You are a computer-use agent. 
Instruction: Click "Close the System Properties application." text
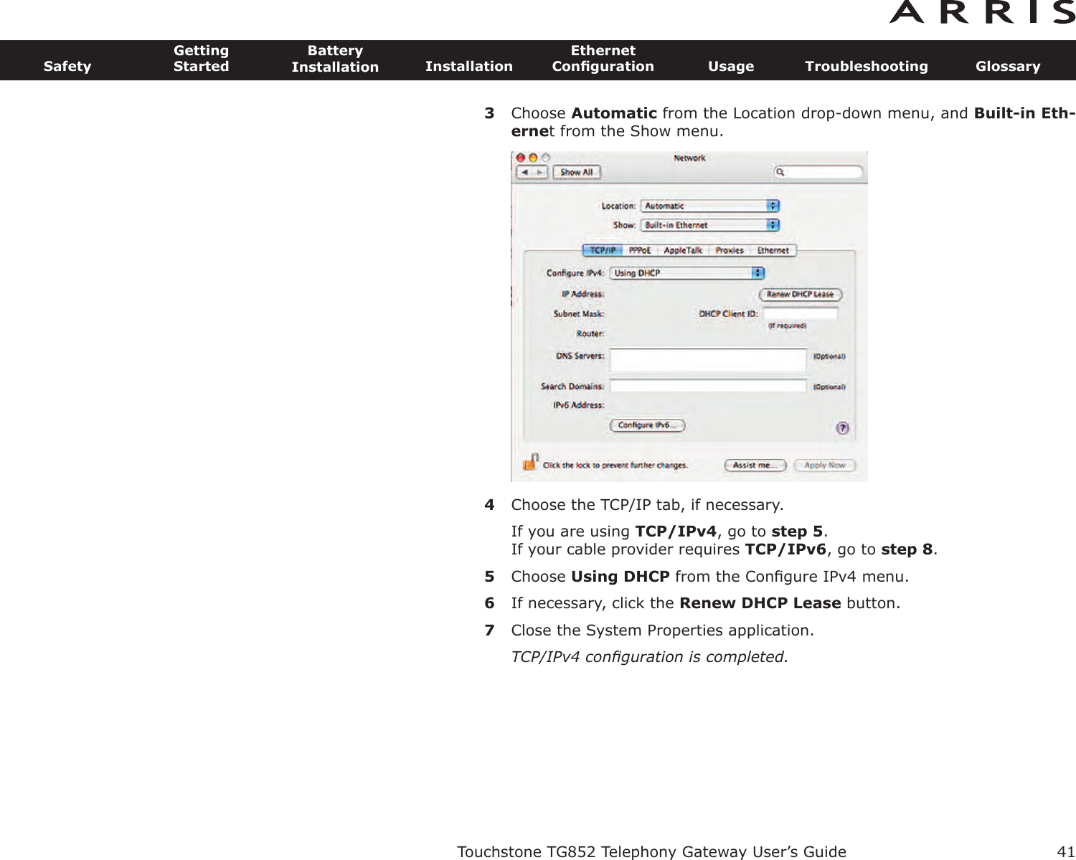[x=662, y=630]
